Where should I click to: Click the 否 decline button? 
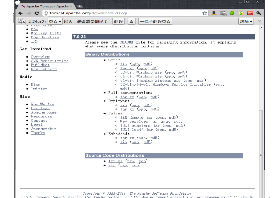131,21
